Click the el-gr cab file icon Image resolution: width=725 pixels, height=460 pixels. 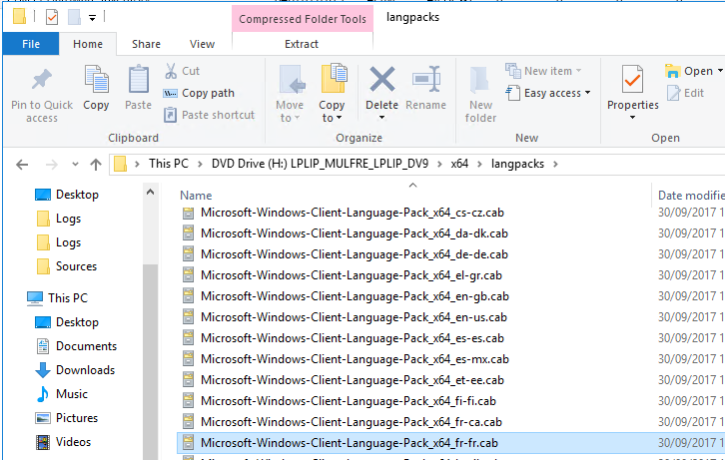point(188,275)
